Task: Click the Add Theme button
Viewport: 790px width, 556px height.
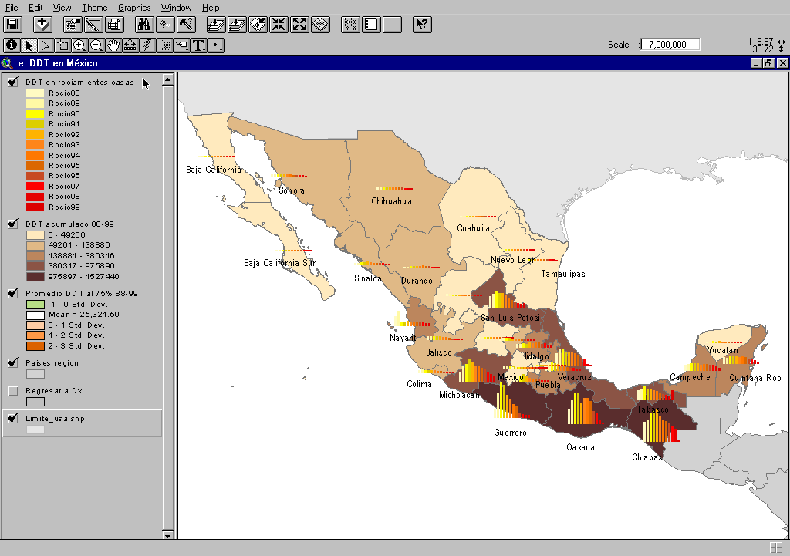Action: click(x=43, y=24)
